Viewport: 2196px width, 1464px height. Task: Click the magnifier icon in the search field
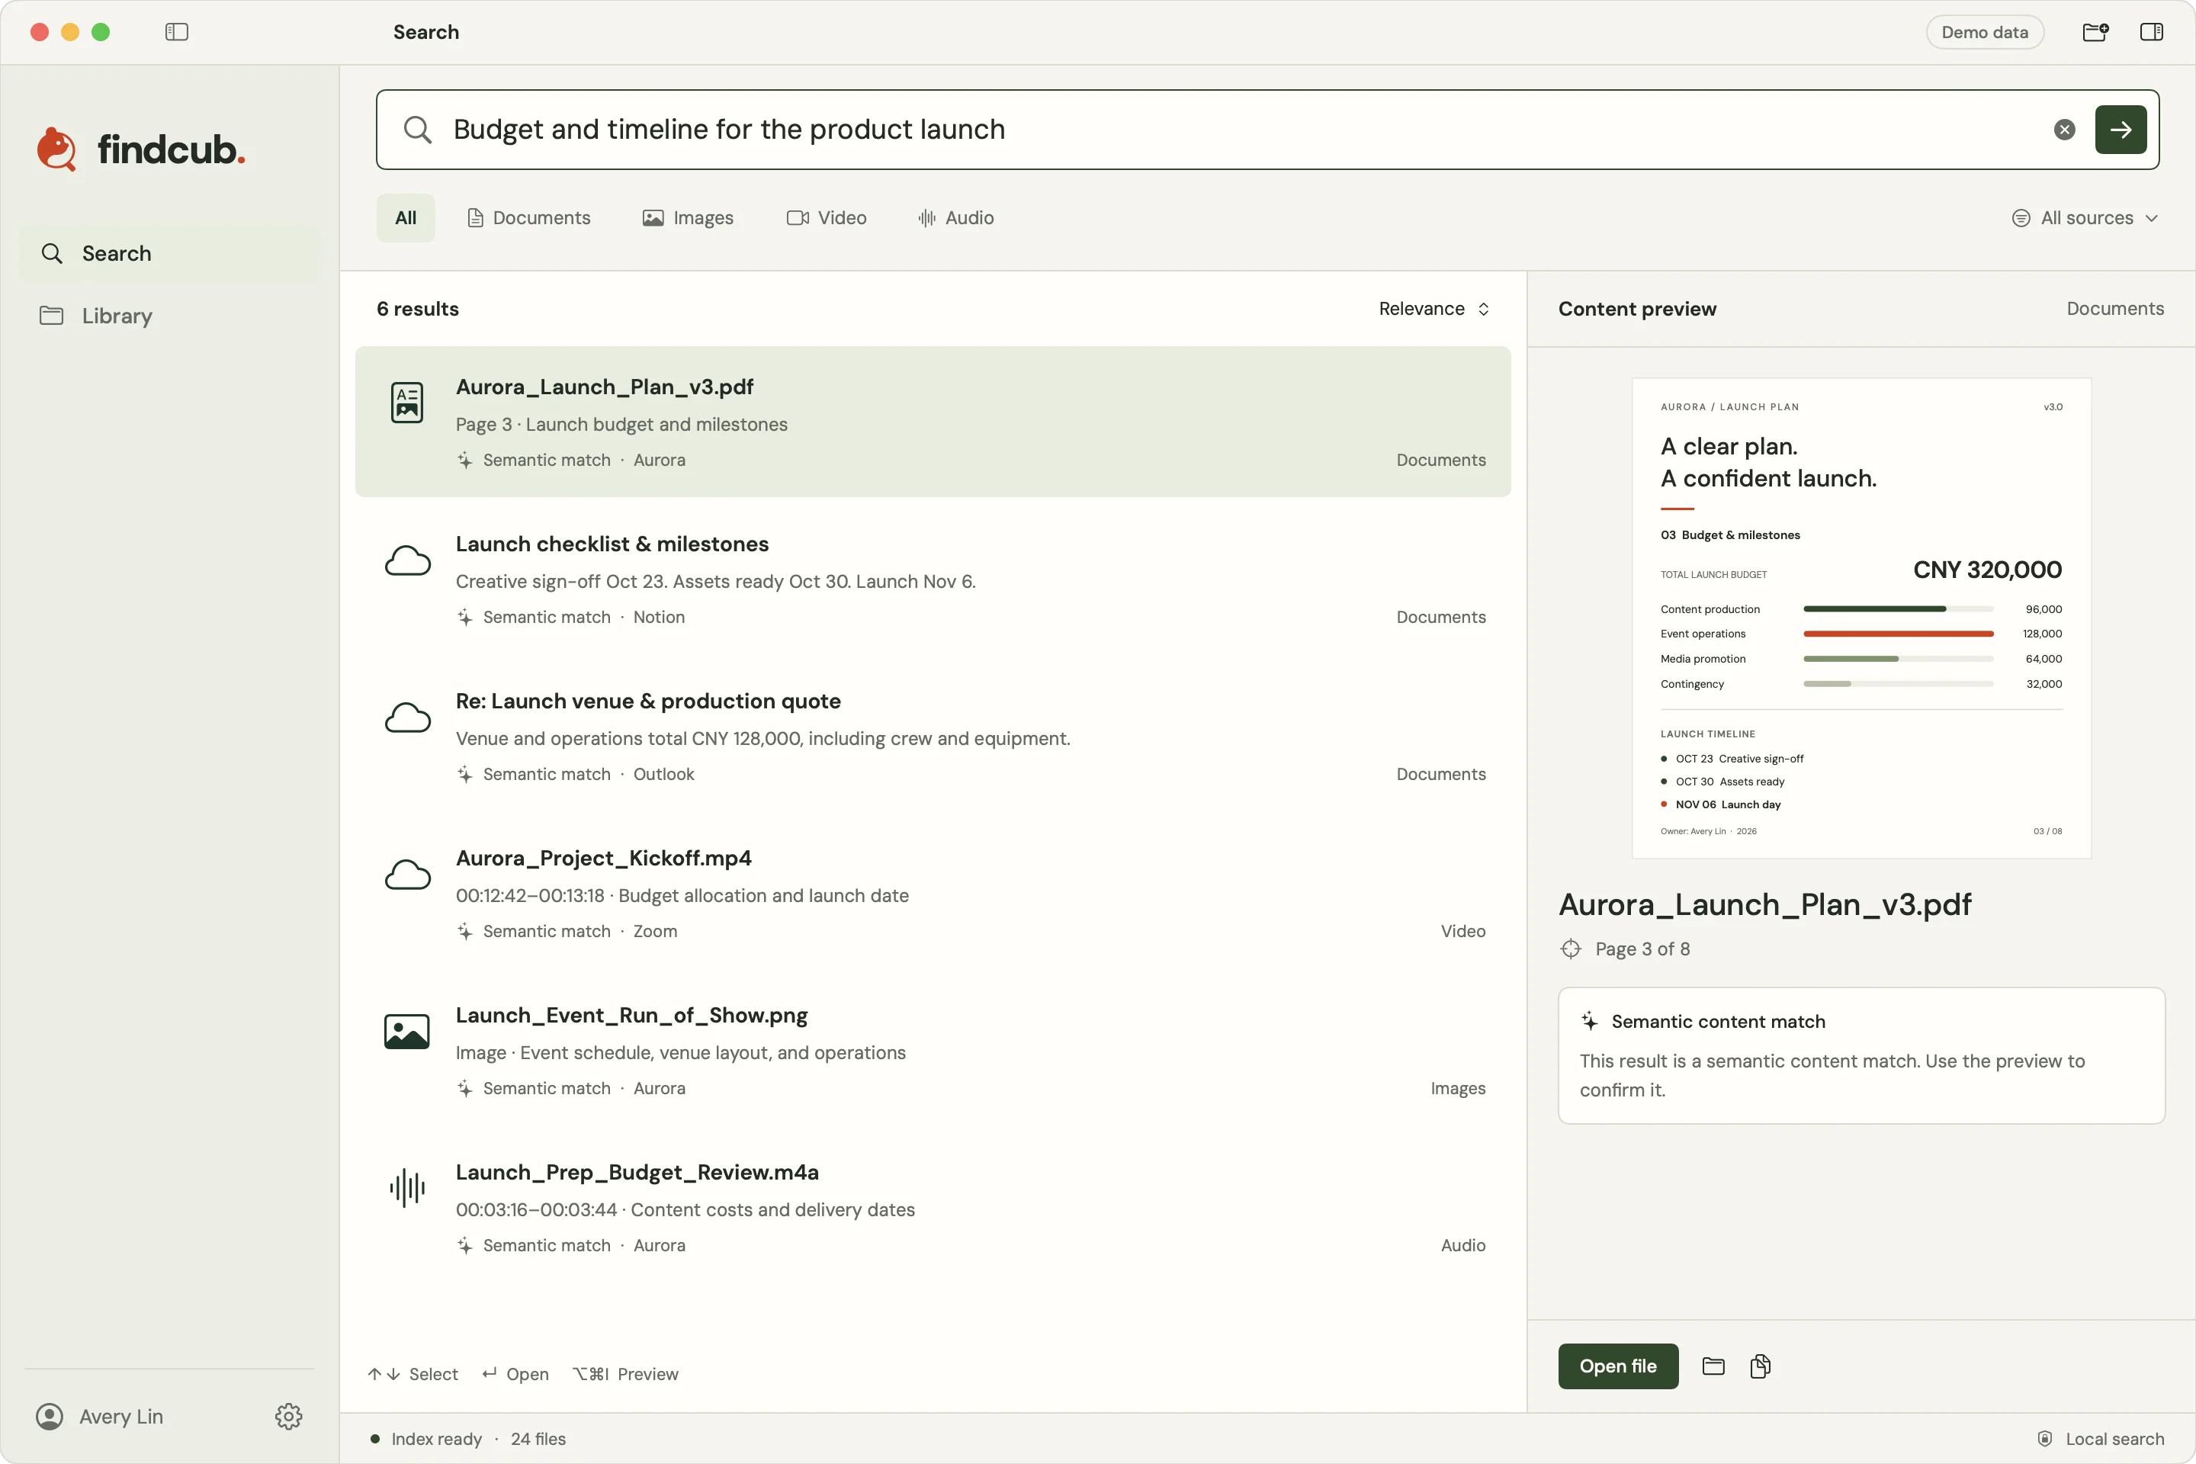pos(417,130)
